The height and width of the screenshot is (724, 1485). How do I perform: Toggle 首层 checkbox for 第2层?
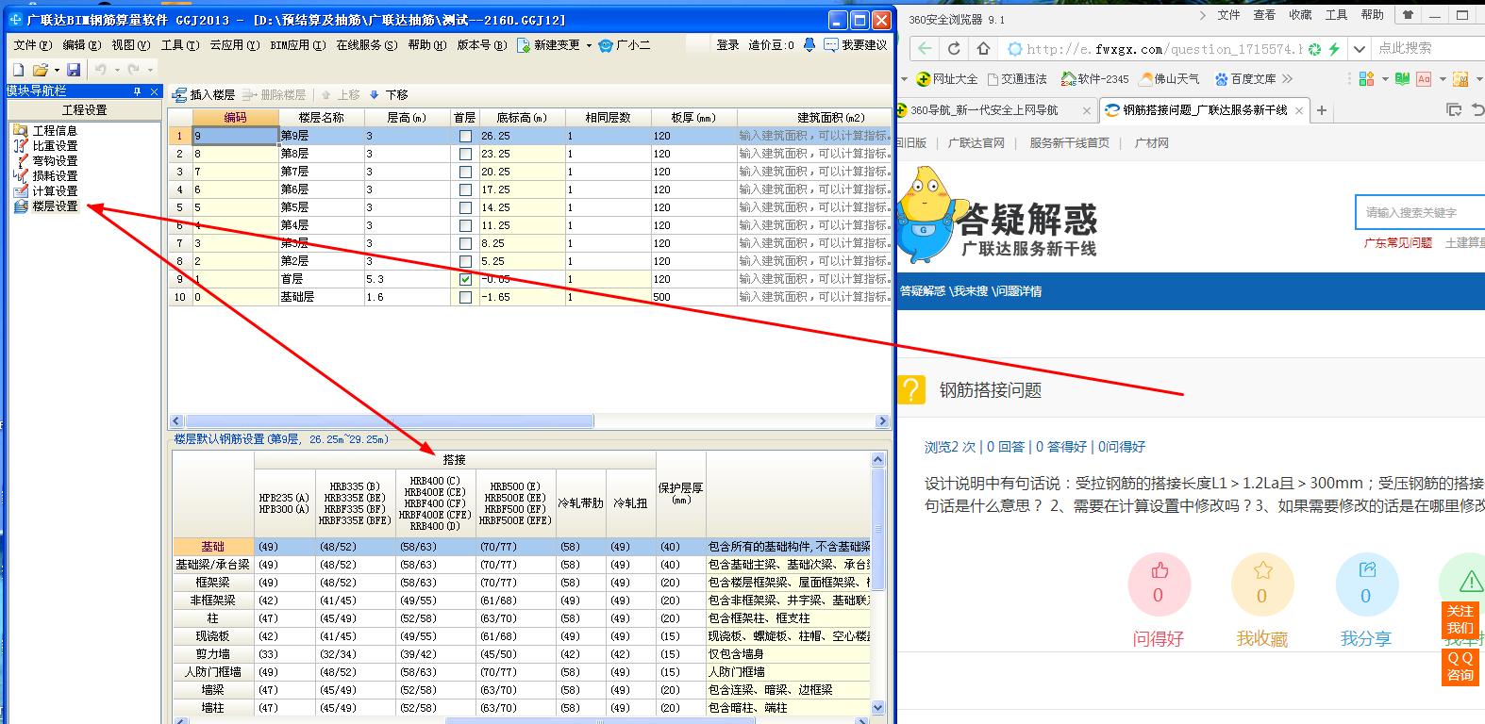click(465, 261)
